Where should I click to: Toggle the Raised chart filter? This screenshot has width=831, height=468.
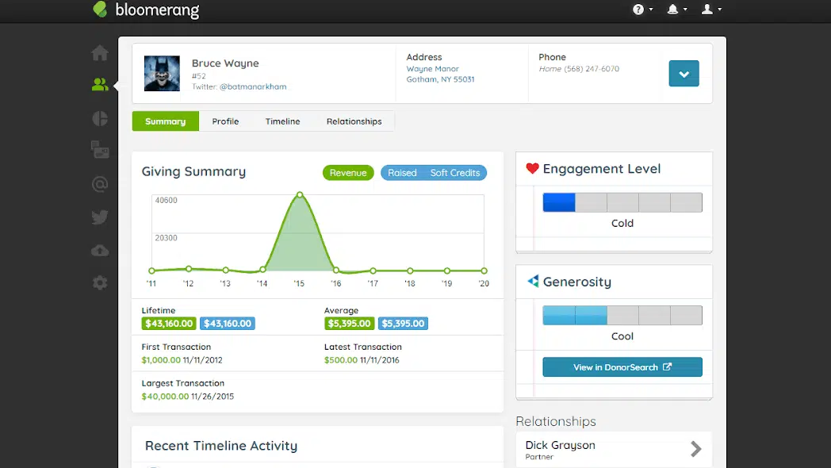point(402,173)
